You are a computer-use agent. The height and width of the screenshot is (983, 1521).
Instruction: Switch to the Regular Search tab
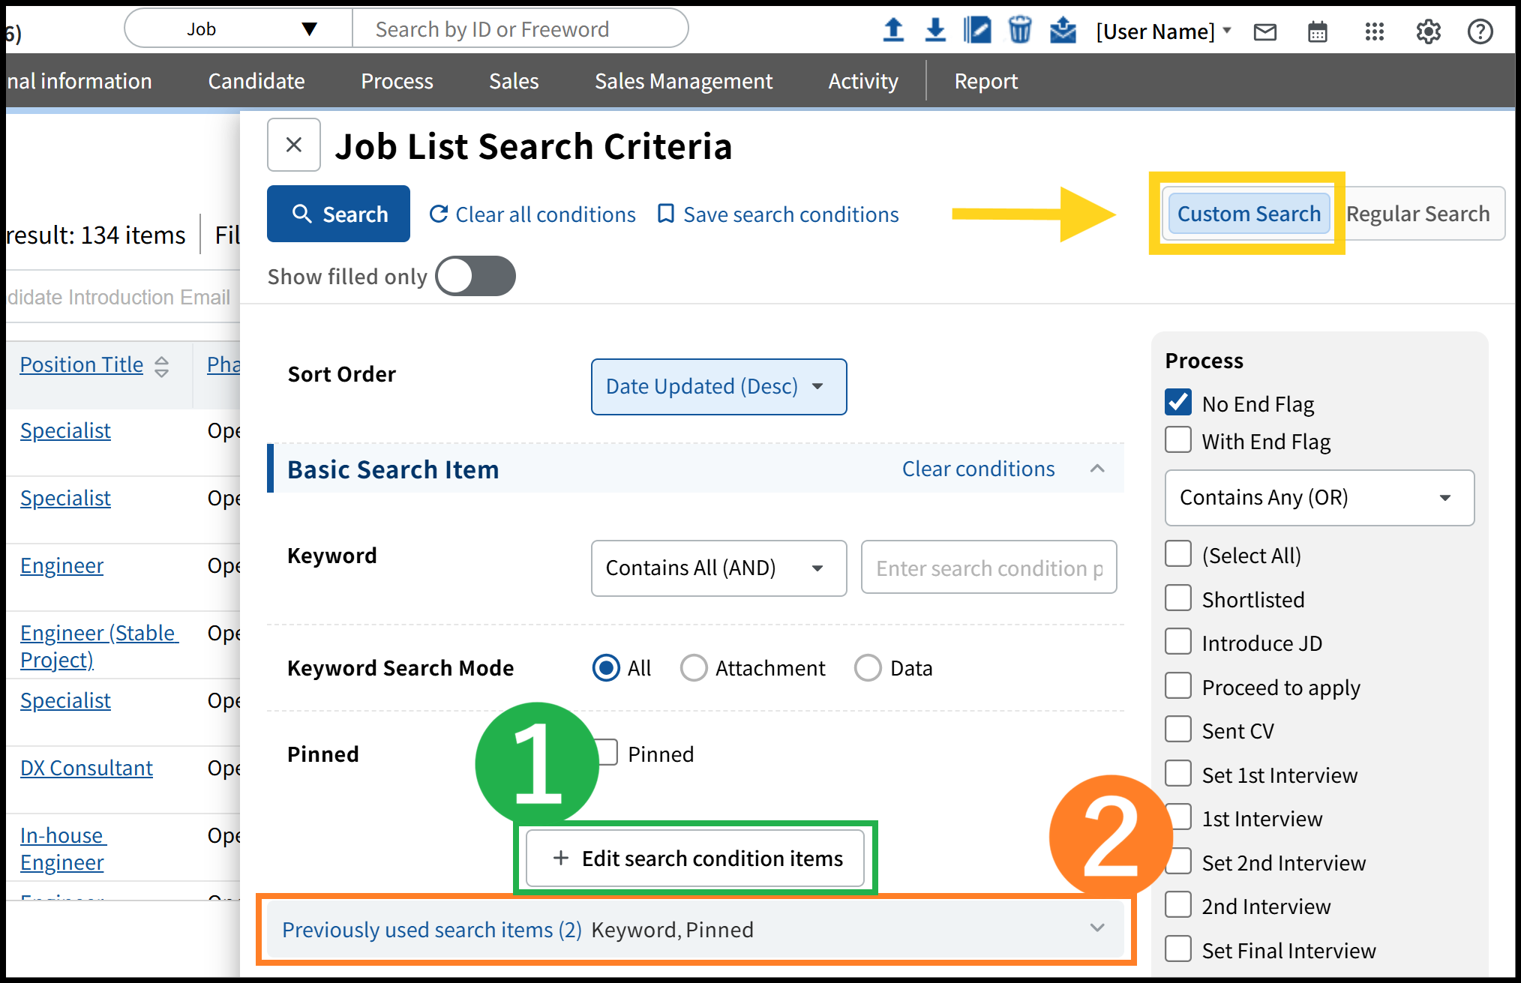point(1417,214)
